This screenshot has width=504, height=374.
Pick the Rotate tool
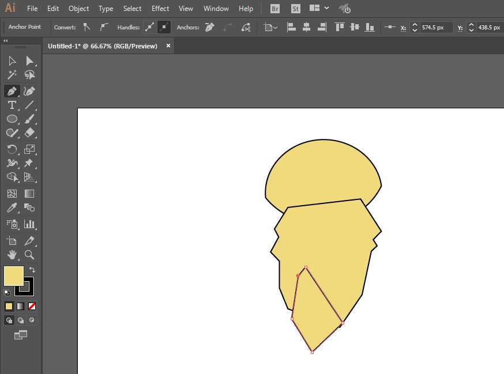pos(12,149)
